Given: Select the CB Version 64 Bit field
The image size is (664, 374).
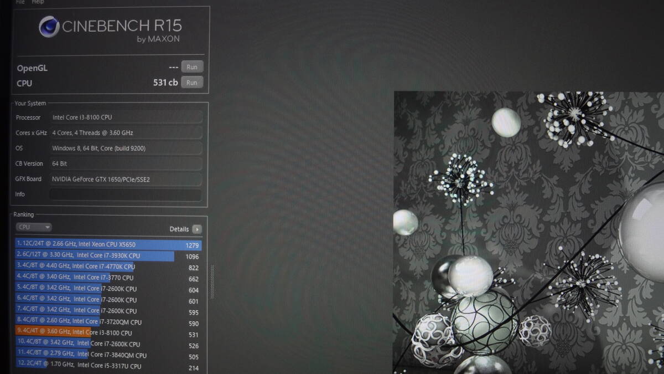Looking at the screenshot, I should (126, 164).
